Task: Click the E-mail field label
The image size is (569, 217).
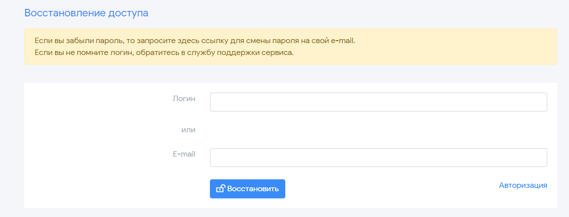Action: click(184, 154)
